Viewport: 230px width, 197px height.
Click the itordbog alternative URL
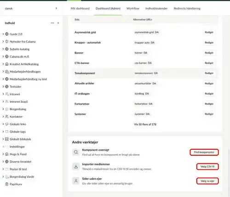click(x=142, y=94)
